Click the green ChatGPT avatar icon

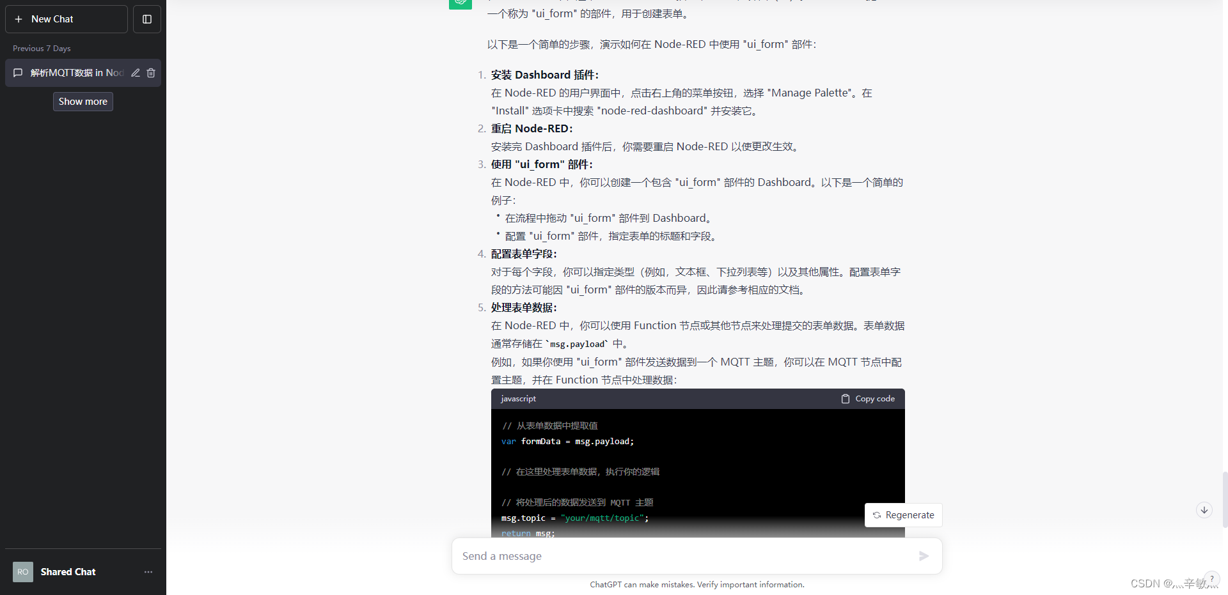460,4
